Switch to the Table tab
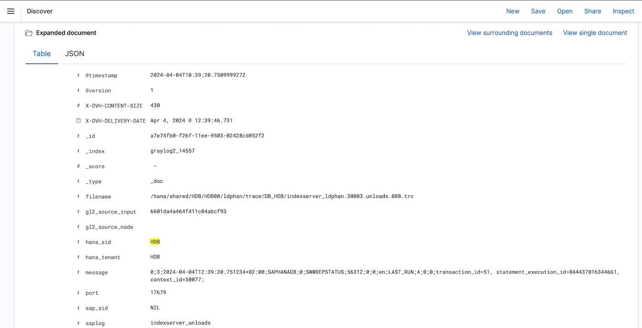Image resolution: width=642 pixels, height=328 pixels. (x=42, y=54)
